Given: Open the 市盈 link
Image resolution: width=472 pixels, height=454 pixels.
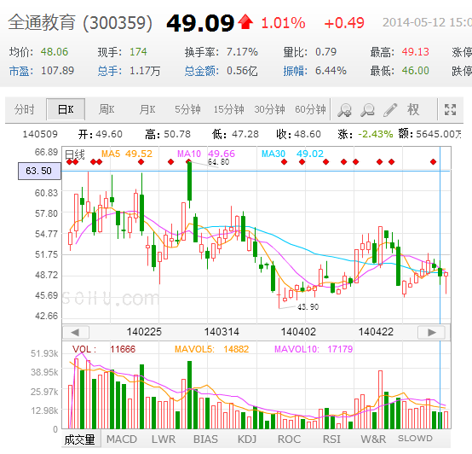Looking at the screenshot, I should (19, 71).
